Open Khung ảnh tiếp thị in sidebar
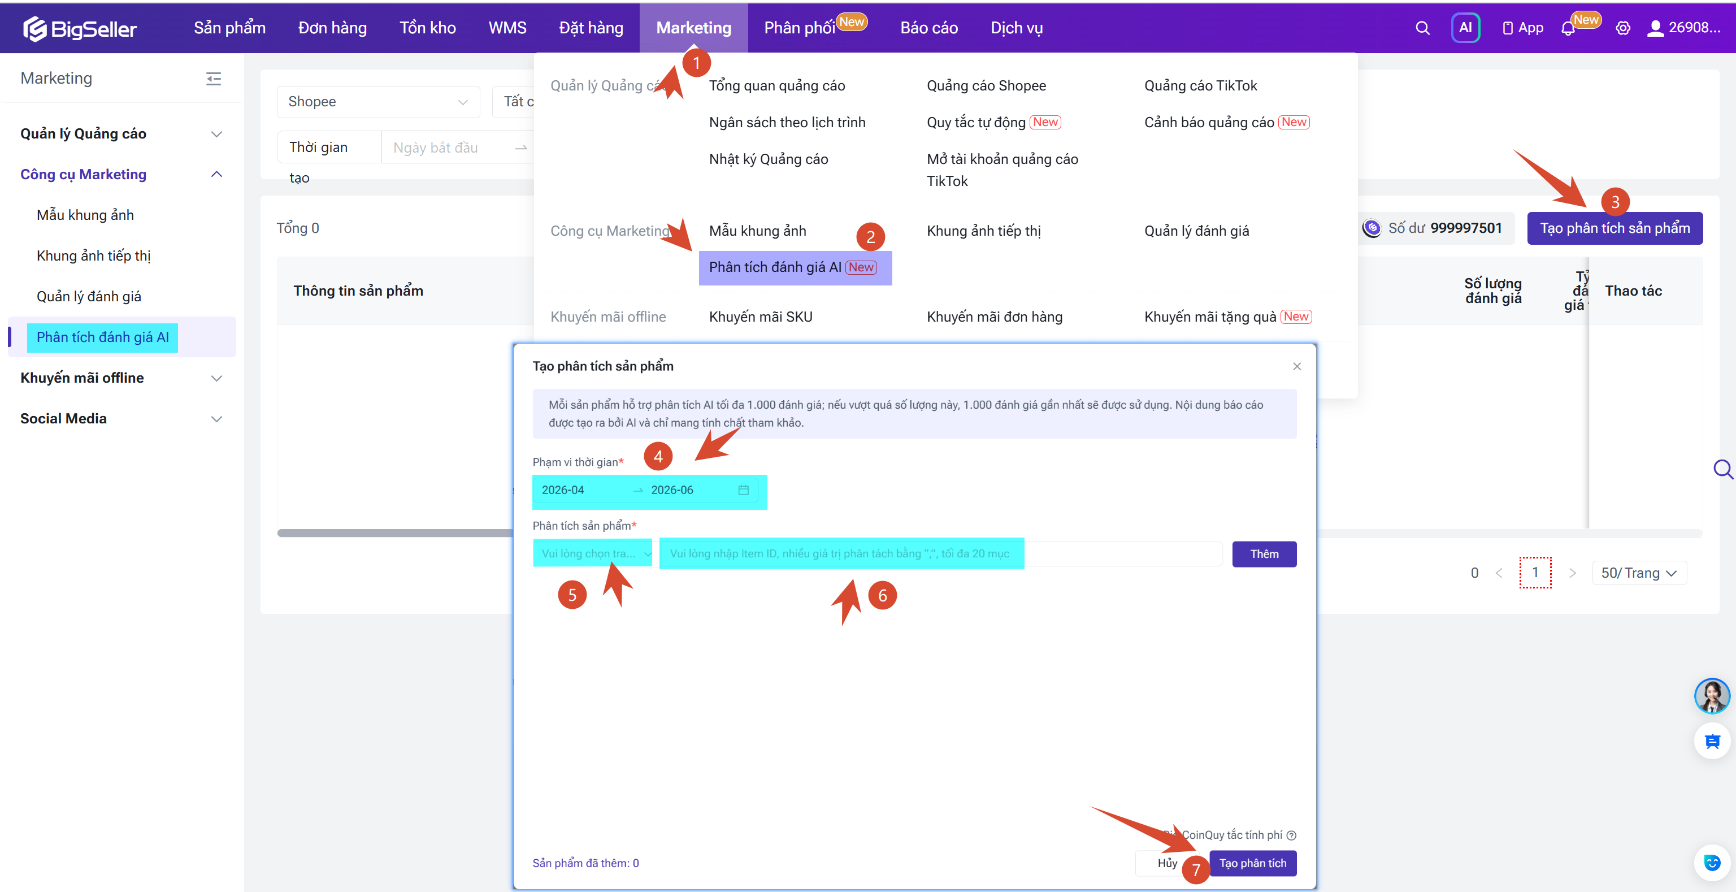The width and height of the screenshot is (1736, 892). [94, 256]
